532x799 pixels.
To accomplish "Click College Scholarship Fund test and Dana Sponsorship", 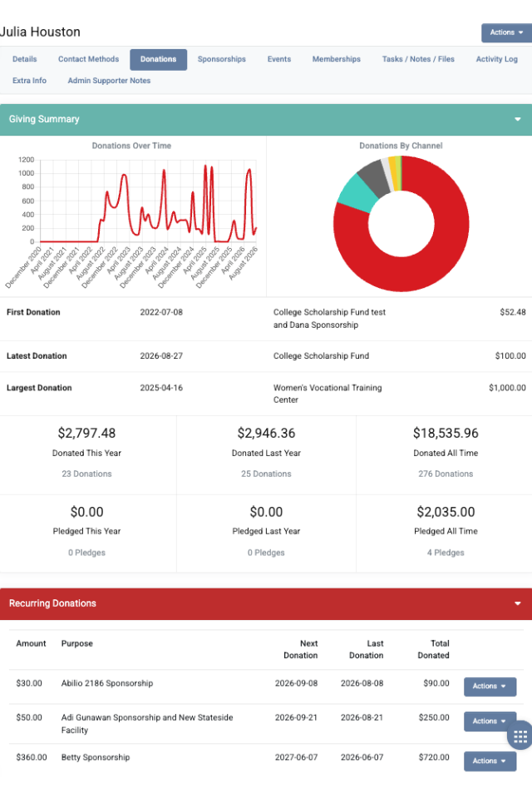I will tap(329, 319).
